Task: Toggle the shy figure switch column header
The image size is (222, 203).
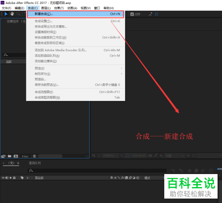Action: [111, 178]
